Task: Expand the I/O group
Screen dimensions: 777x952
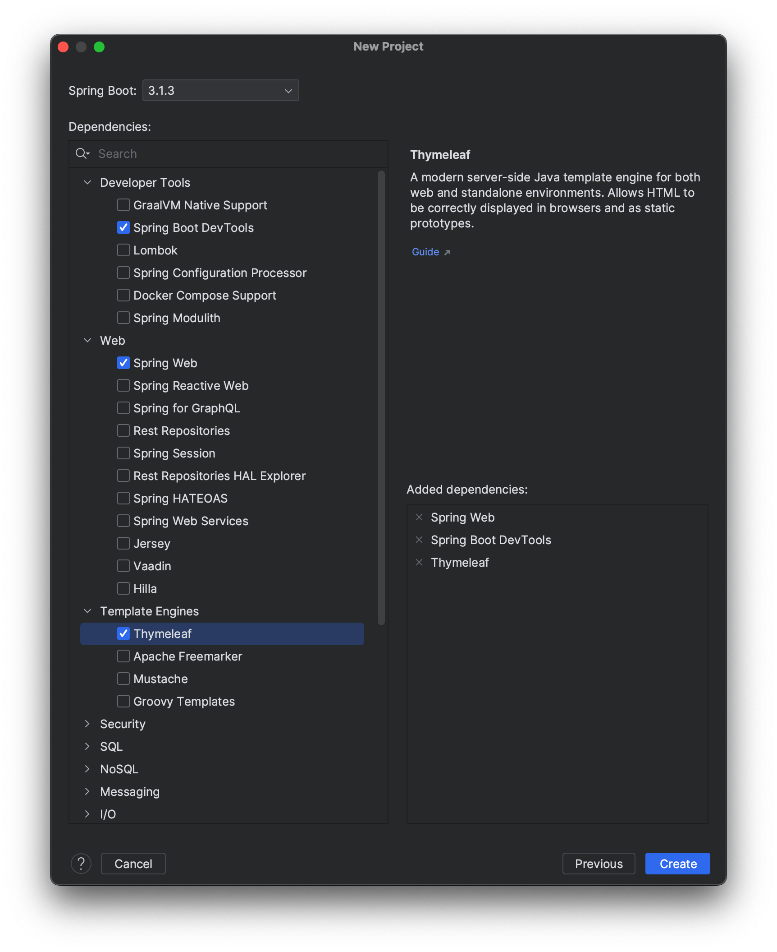Action: pyautogui.click(x=87, y=814)
